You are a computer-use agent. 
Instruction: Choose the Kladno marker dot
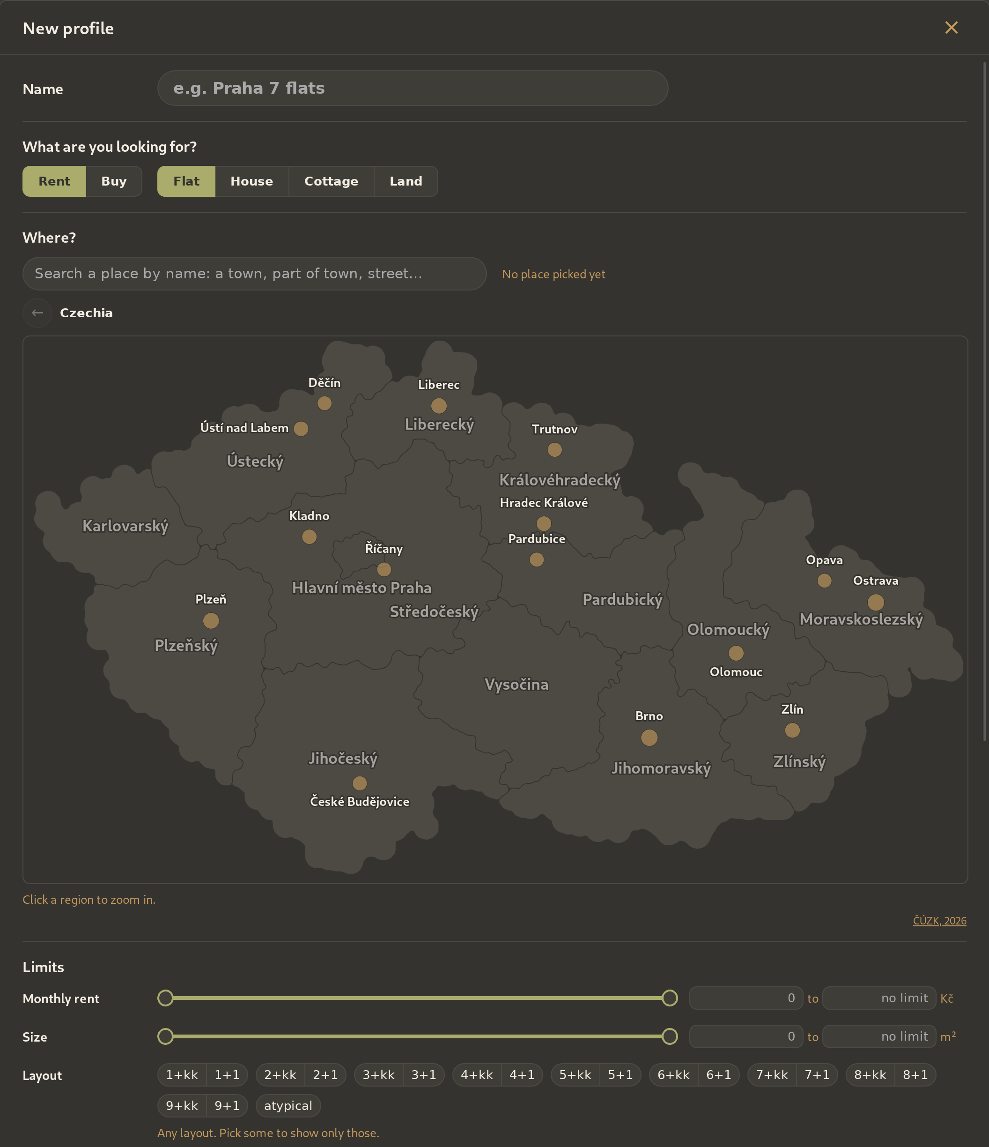click(309, 536)
